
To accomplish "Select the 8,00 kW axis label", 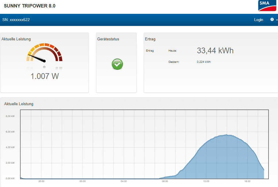I will (x=10, y=116).
